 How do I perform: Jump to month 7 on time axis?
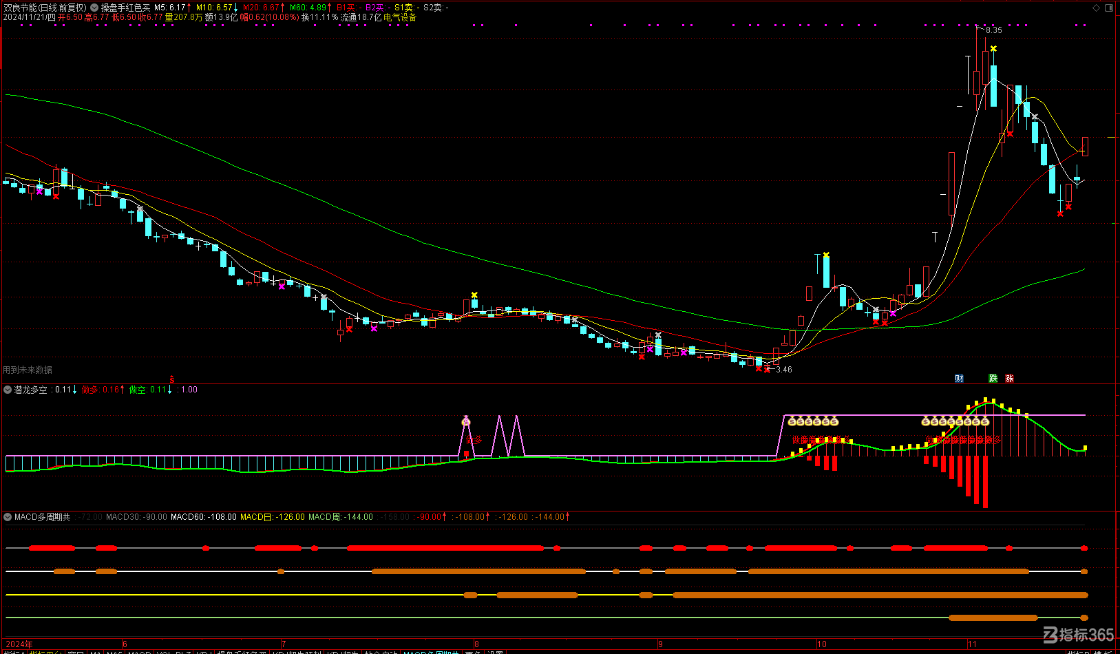pyautogui.click(x=284, y=644)
